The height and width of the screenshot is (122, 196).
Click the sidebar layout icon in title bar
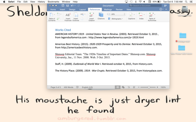click(x=63, y=5)
